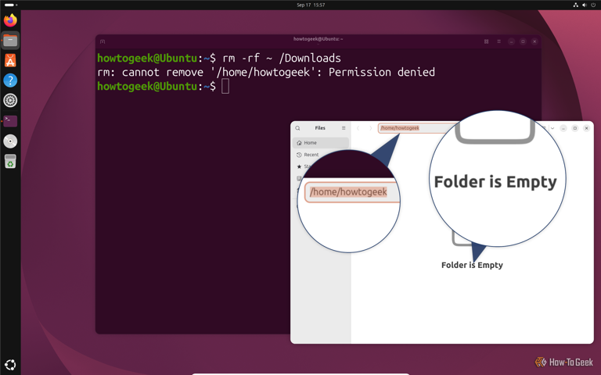Open the disc drive icon in dock
This screenshot has height=375, width=601.
(10, 141)
